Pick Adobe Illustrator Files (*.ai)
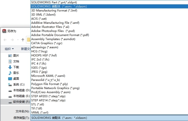Viewport: 188px width, 121px height. [x=109, y=27]
